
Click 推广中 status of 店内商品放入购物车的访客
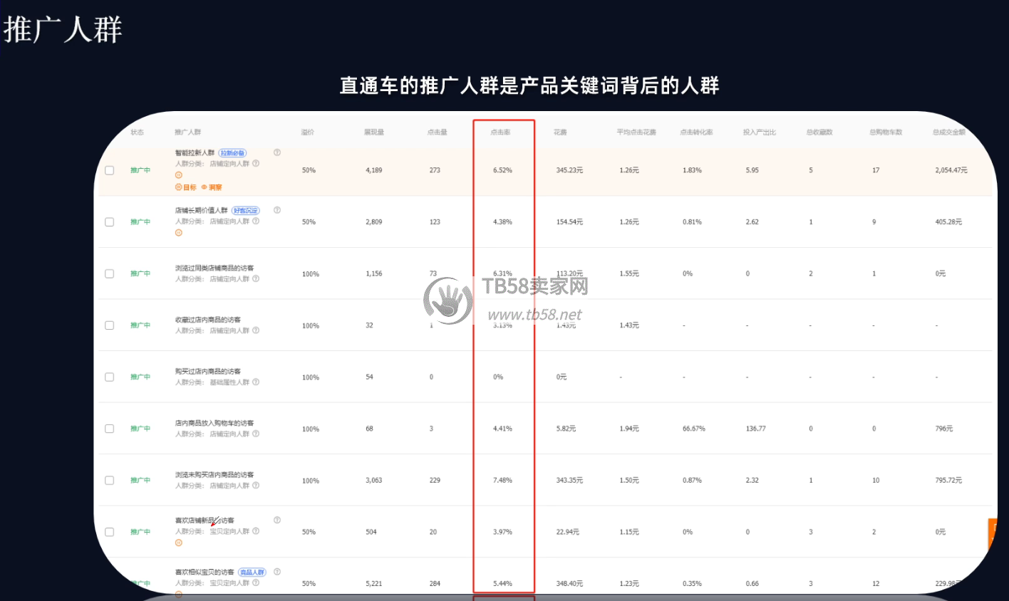[x=140, y=429]
